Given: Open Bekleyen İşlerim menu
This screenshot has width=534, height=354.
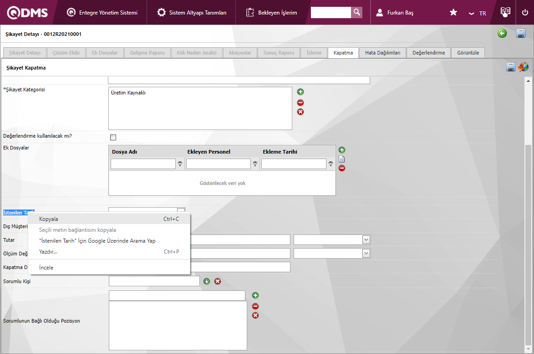Looking at the screenshot, I should (x=271, y=13).
